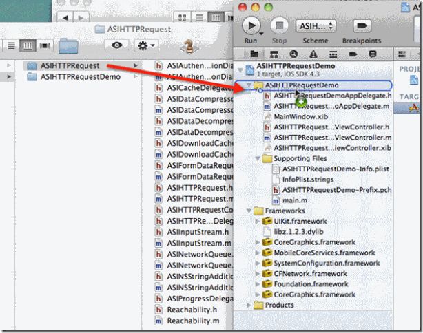This screenshot has width=423, height=333.
Task: Show the Breakpoint navigator
Action: (x=353, y=54)
